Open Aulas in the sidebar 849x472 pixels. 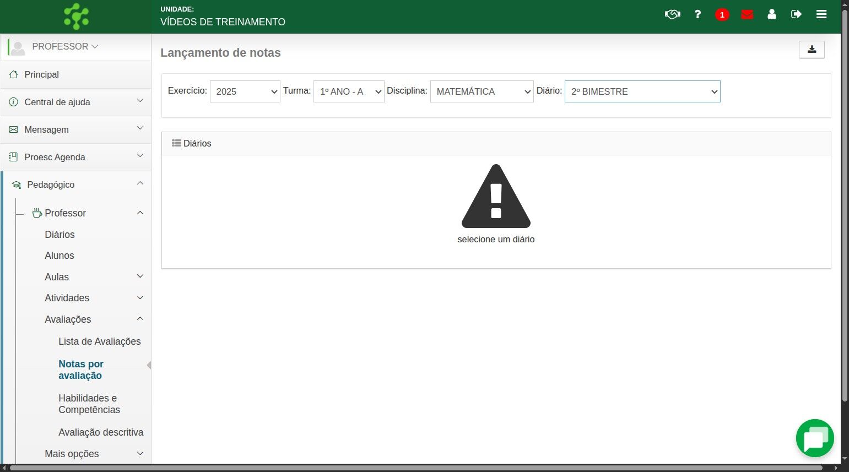tap(57, 277)
